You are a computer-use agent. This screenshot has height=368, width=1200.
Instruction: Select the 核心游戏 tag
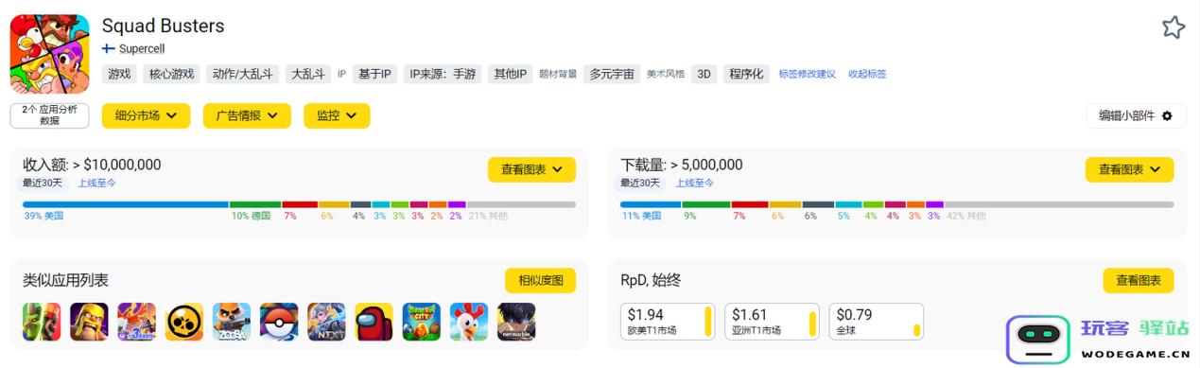coord(172,74)
